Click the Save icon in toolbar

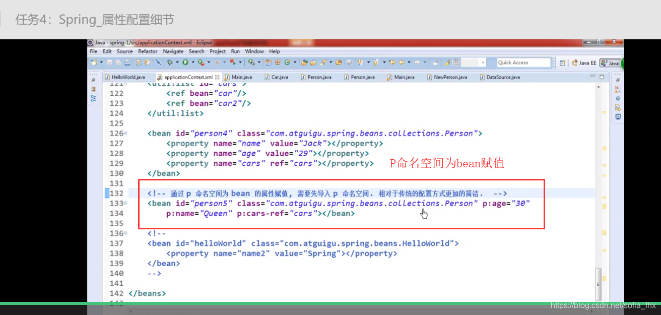(x=109, y=62)
